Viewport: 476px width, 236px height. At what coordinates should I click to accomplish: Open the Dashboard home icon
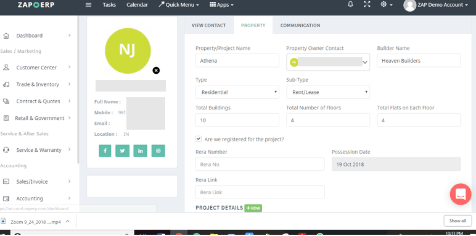[6, 36]
